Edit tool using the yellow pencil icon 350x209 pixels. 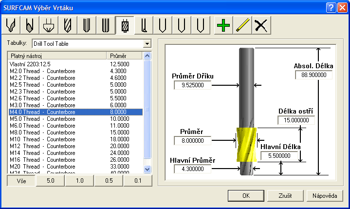(242, 25)
